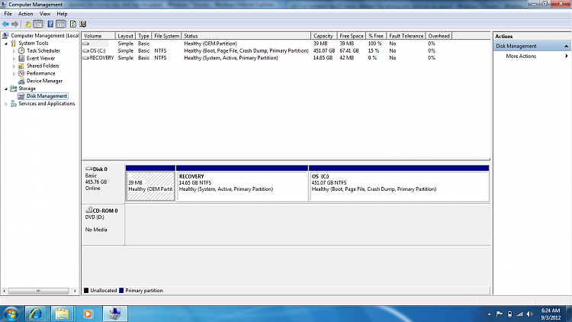
Task: Show hidden tray icons with the tray arrow
Action: click(x=489, y=314)
